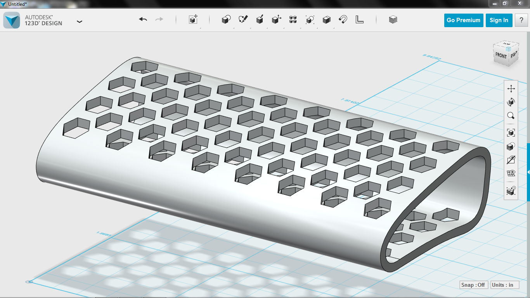530x298 pixels.
Task: Open the Grouping tool menu
Action: point(310,19)
